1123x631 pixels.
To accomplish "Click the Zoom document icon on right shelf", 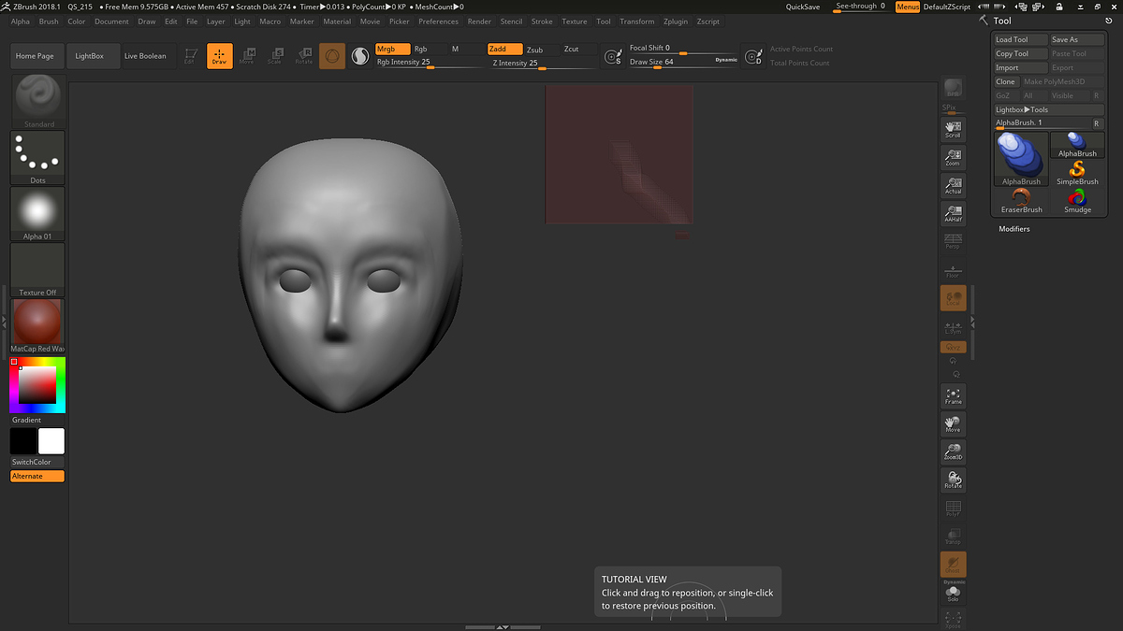I will pyautogui.click(x=953, y=157).
